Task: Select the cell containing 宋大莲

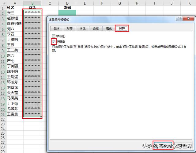Action: 15,93
